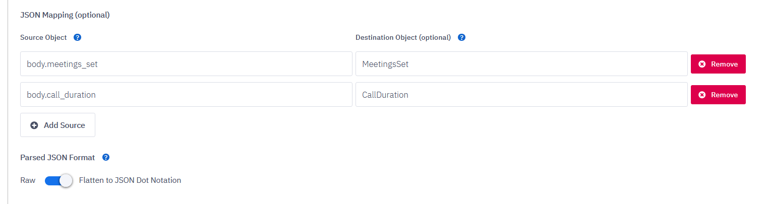Choose the Flatten to JSON Dot Notation label

point(130,180)
